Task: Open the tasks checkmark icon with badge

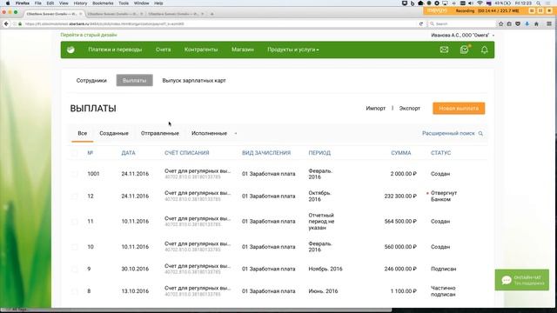Action: [464, 50]
